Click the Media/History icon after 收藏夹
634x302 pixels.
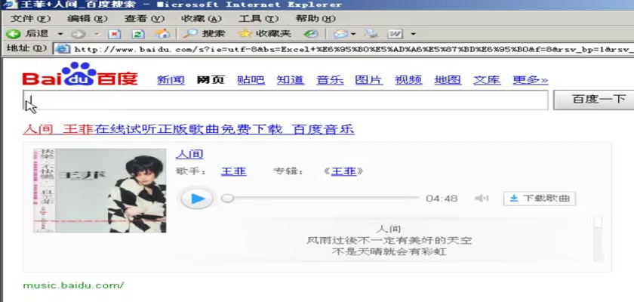pos(310,34)
